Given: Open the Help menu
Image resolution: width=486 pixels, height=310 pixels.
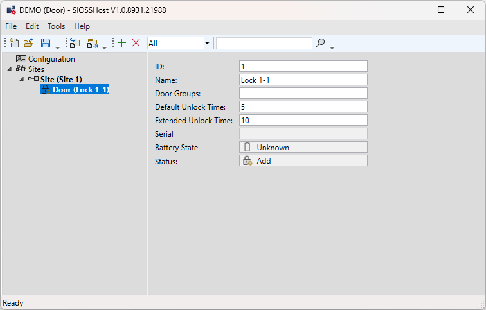Looking at the screenshot, I should [82, 26].
